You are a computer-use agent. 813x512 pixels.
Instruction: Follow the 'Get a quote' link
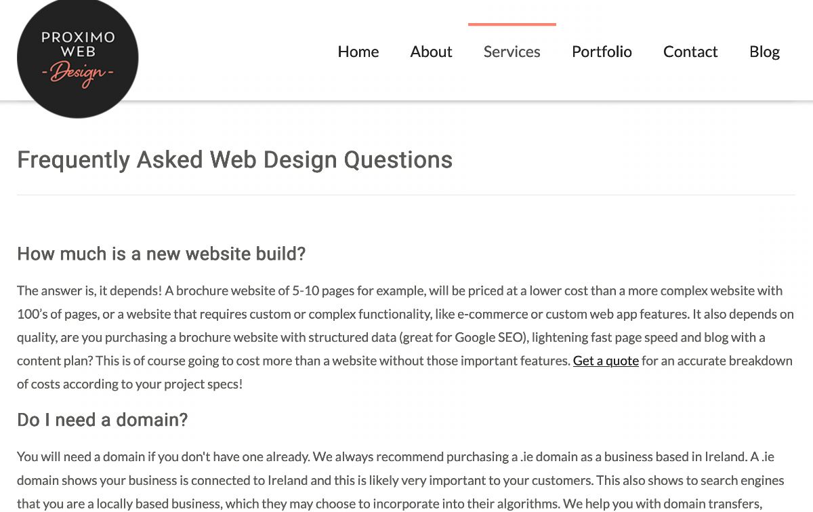tap(606, 361)
